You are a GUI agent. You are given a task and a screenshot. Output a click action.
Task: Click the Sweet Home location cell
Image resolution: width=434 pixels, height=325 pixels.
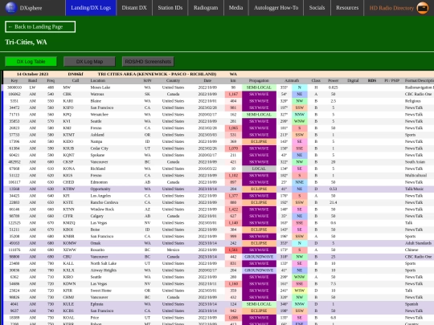point(100,290)
